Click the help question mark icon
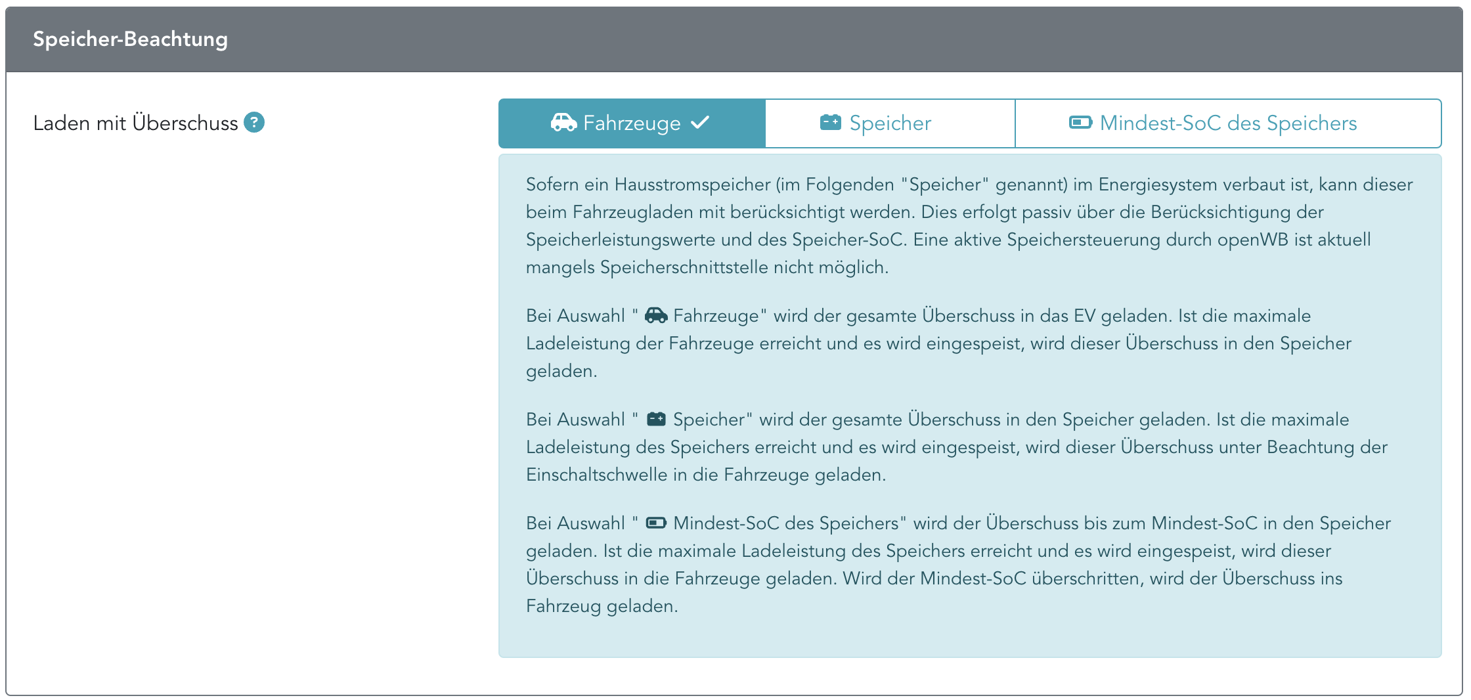Image resolution: width=1471 pixels, height=700 pixels. click(254, 122)
